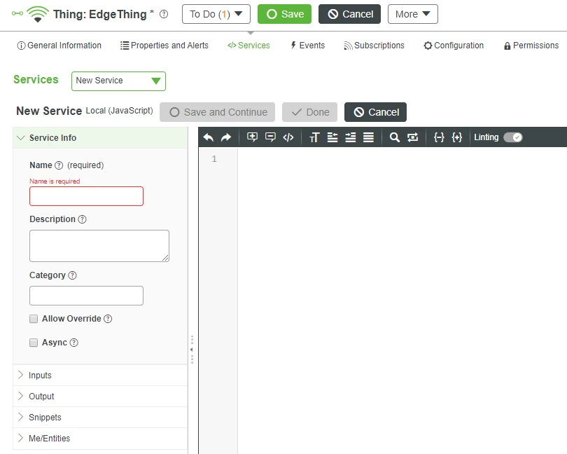Expand the Inputs section
The width and height of the screenshot is (567, 454).
pos(100,375)
